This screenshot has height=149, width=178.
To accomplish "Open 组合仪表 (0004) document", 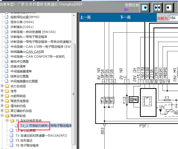I will (x=22, y=22).
